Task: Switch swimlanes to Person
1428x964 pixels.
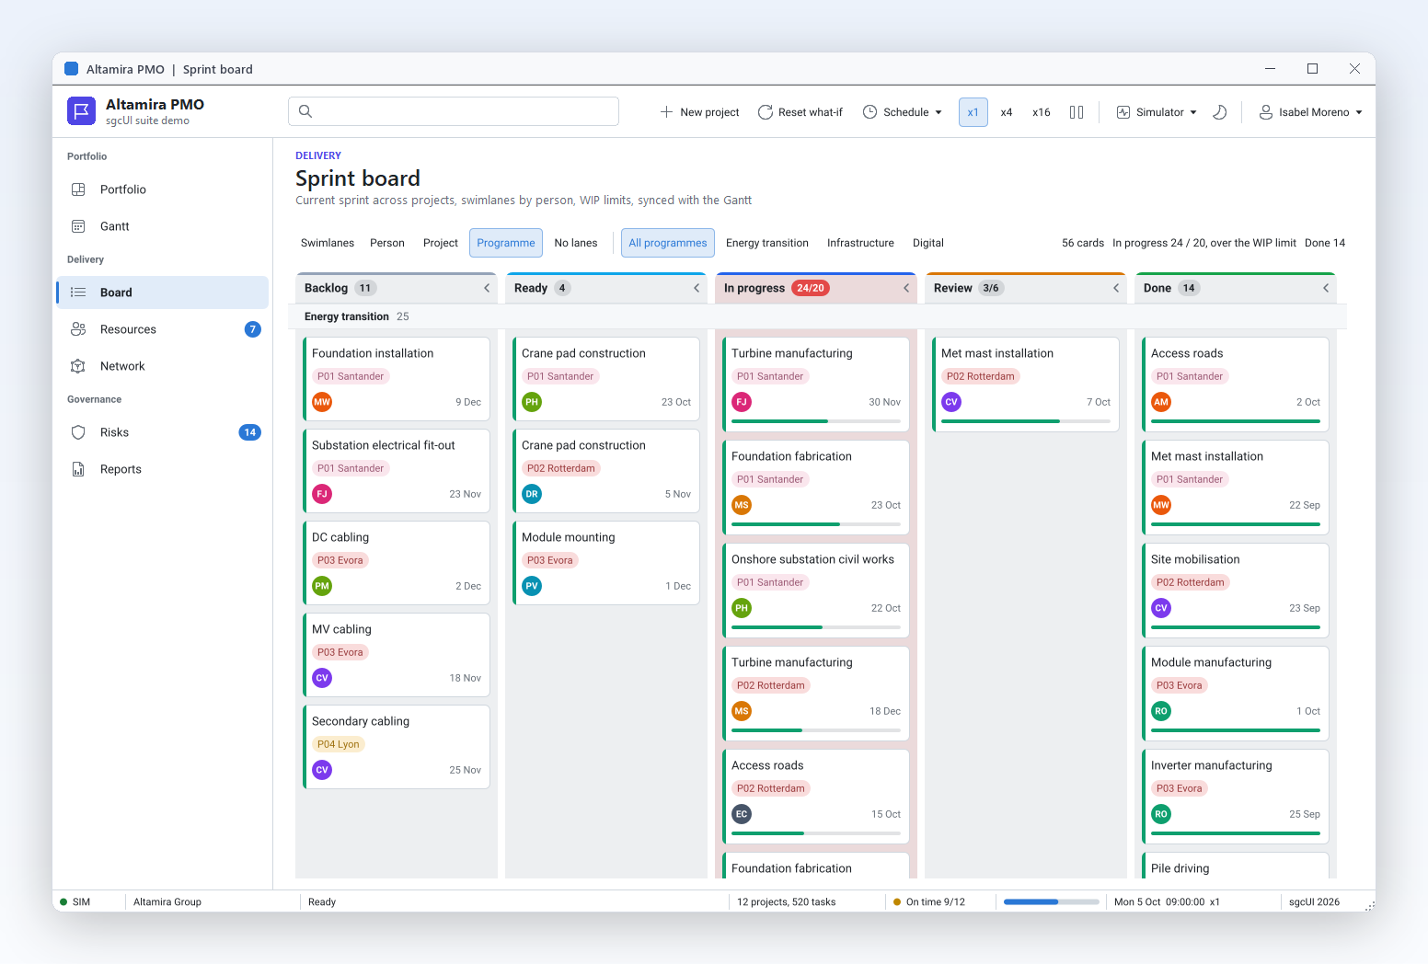Action: [x=387, y=243]
